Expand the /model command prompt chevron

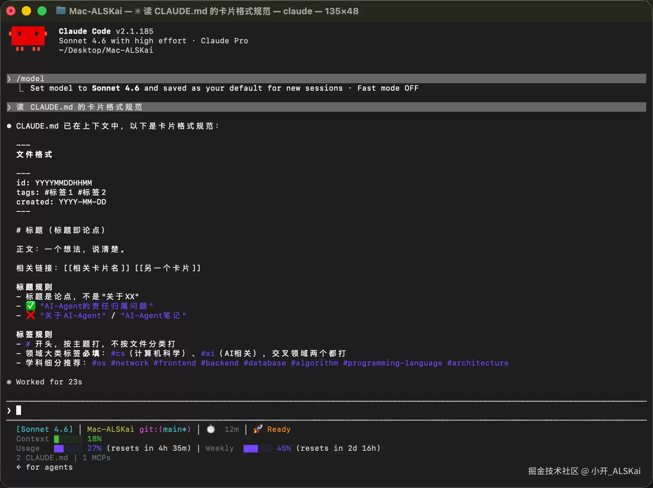pos(9,79)
